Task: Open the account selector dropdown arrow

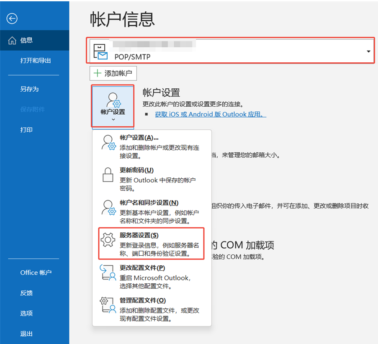Action: [x=368, y=51]
